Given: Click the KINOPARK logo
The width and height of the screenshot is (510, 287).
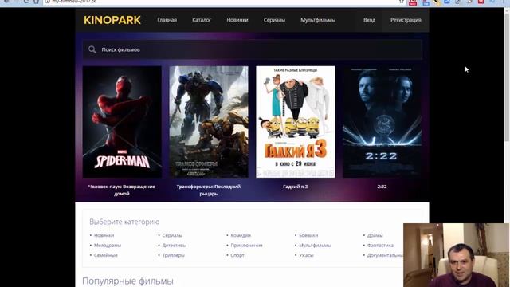Looking at the screenshot, I should (112, 20).
